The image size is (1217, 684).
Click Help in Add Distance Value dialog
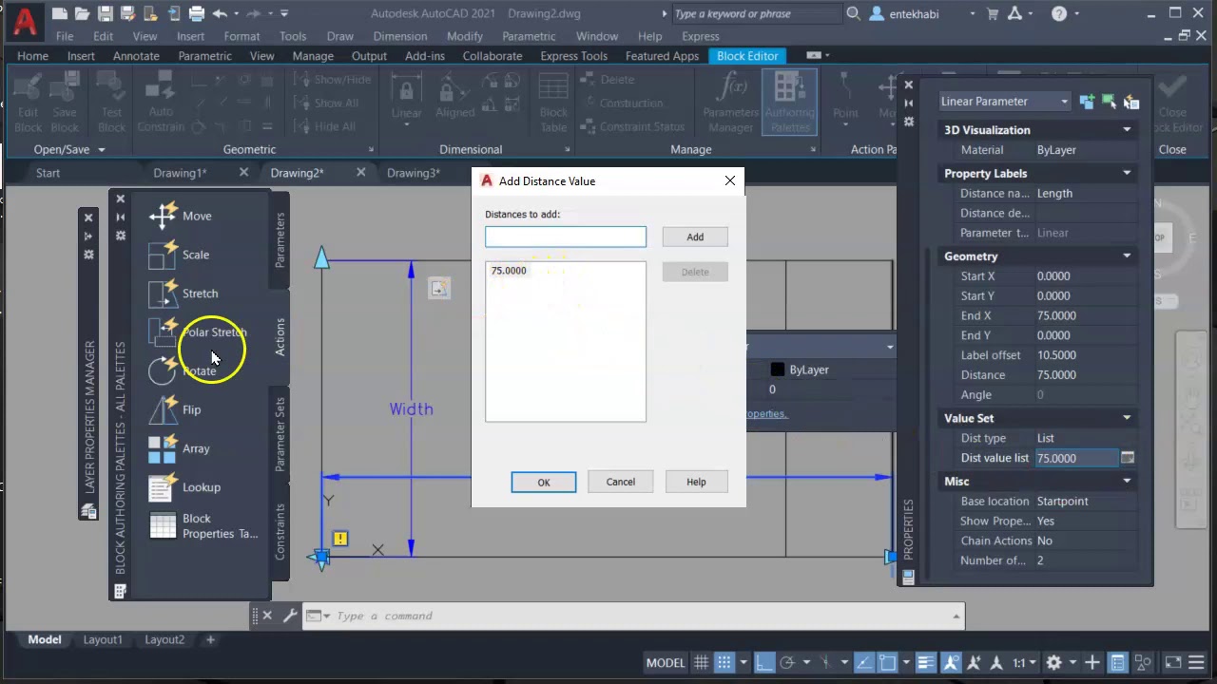pyautogui.click(x=696, y=482)
